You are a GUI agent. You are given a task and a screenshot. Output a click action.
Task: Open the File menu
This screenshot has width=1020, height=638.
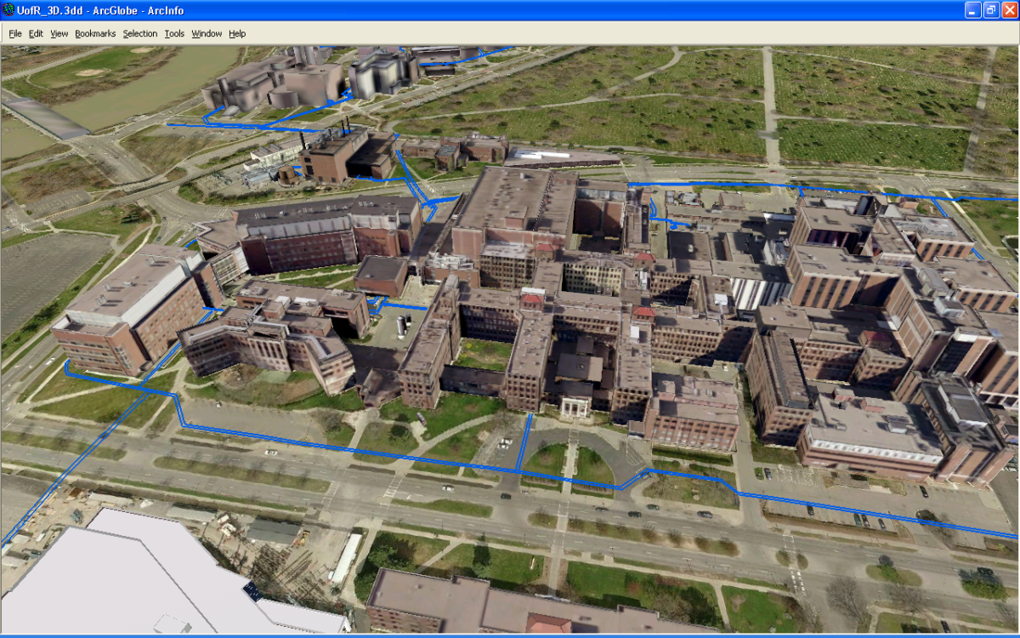point(15,34)
